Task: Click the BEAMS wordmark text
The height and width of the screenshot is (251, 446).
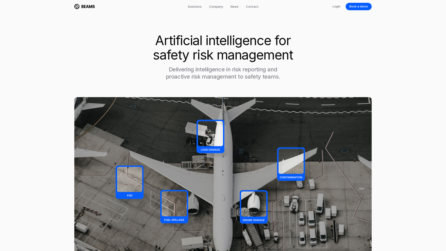Action: 88,6
